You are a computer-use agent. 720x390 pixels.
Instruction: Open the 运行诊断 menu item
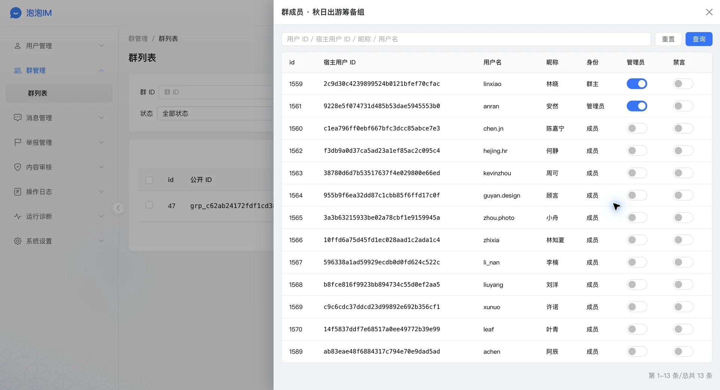pyautogui.click(x=59, y=217)
